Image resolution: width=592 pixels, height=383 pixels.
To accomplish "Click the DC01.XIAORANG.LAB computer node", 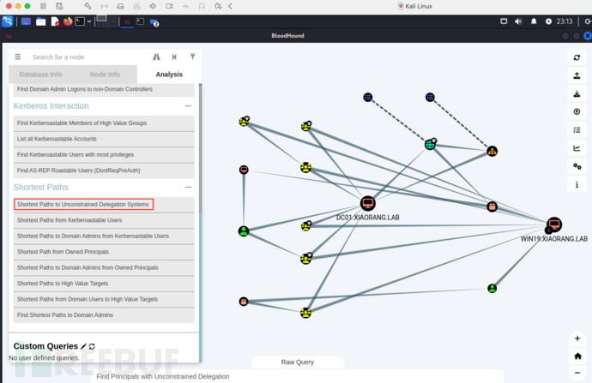I will click(367, 204).
